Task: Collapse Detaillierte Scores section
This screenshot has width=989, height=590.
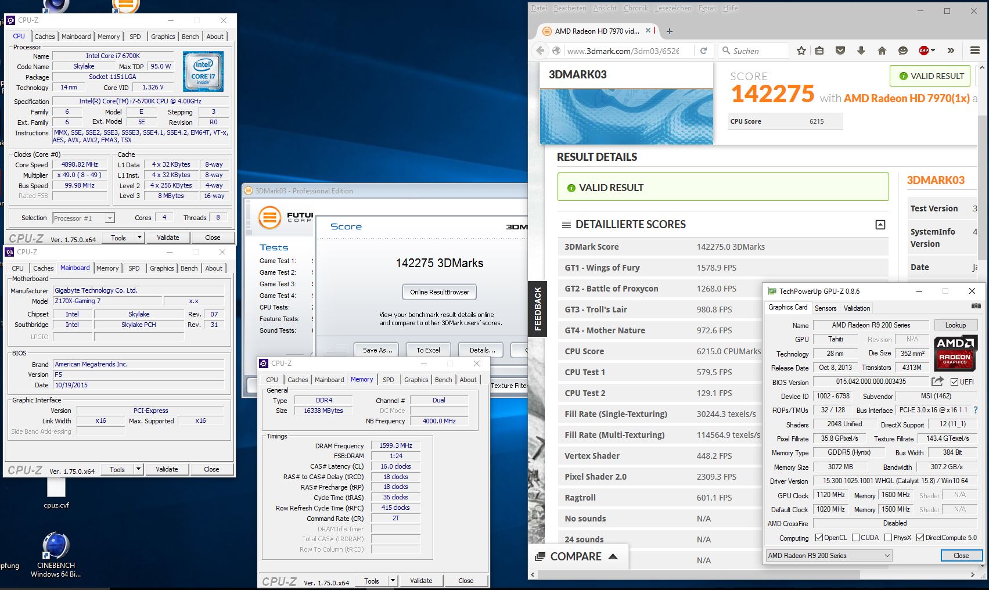Action: pyautogui.click(x=880, y=225)
